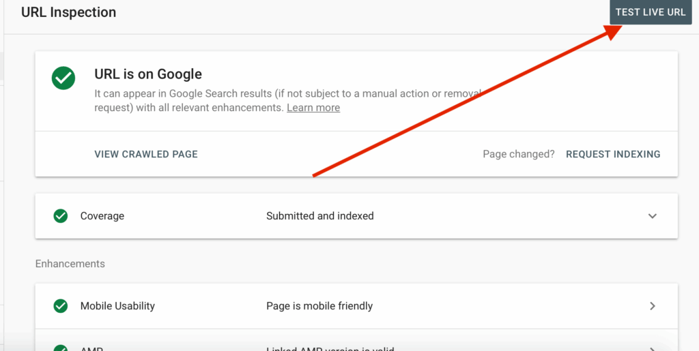Click the AMP row green check icon
The image size is (699, 351).
tap(61, 348)
